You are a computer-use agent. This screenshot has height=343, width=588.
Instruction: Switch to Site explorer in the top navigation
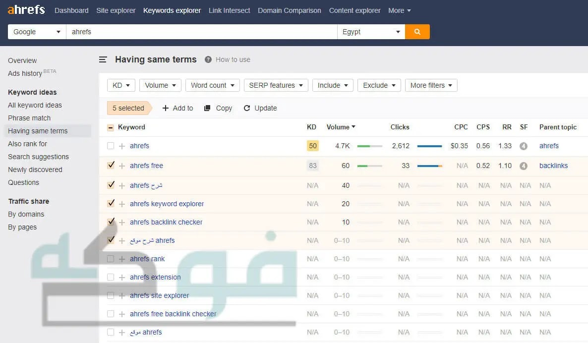[x=116, y=10]
